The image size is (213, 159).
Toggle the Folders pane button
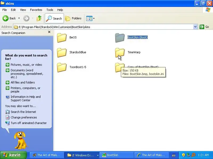[73, 18]
